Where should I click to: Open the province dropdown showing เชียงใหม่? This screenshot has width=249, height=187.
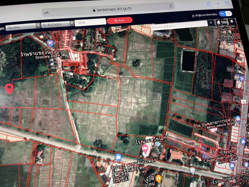point(23,27)
